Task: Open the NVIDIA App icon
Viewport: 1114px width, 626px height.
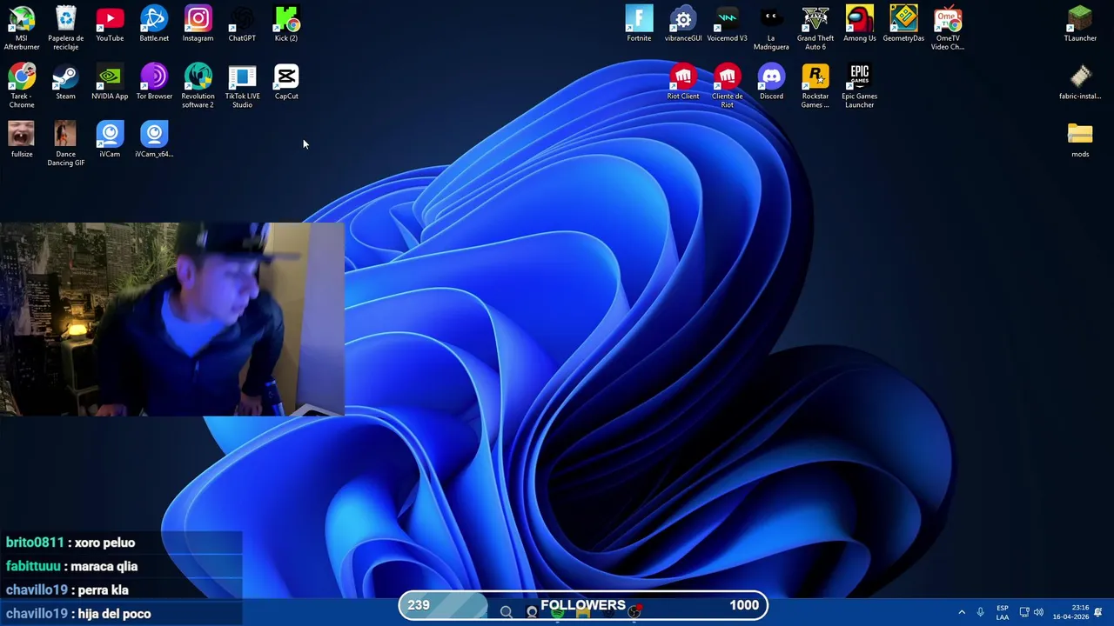Action: (110, 82)
